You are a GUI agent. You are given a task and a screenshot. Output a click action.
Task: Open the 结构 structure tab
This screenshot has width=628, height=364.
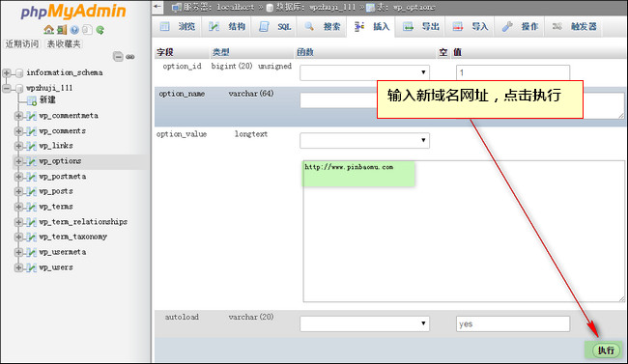point(227,27)
